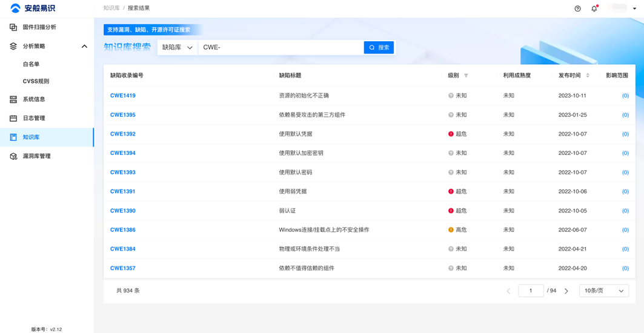Click the 级别 column filter icon
Screen dimensions: 644x333
[466, 76]
